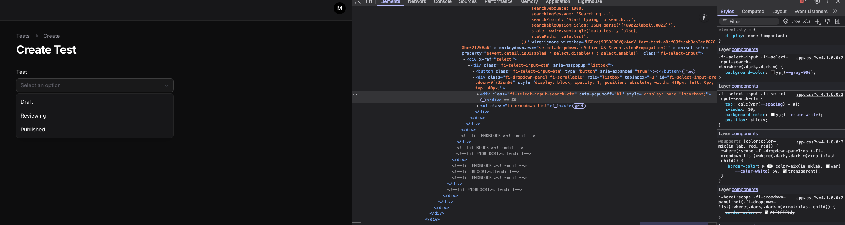Click the inspect element picker icon
The width and height of the screenshot is (845, 225).
(358, 2)
